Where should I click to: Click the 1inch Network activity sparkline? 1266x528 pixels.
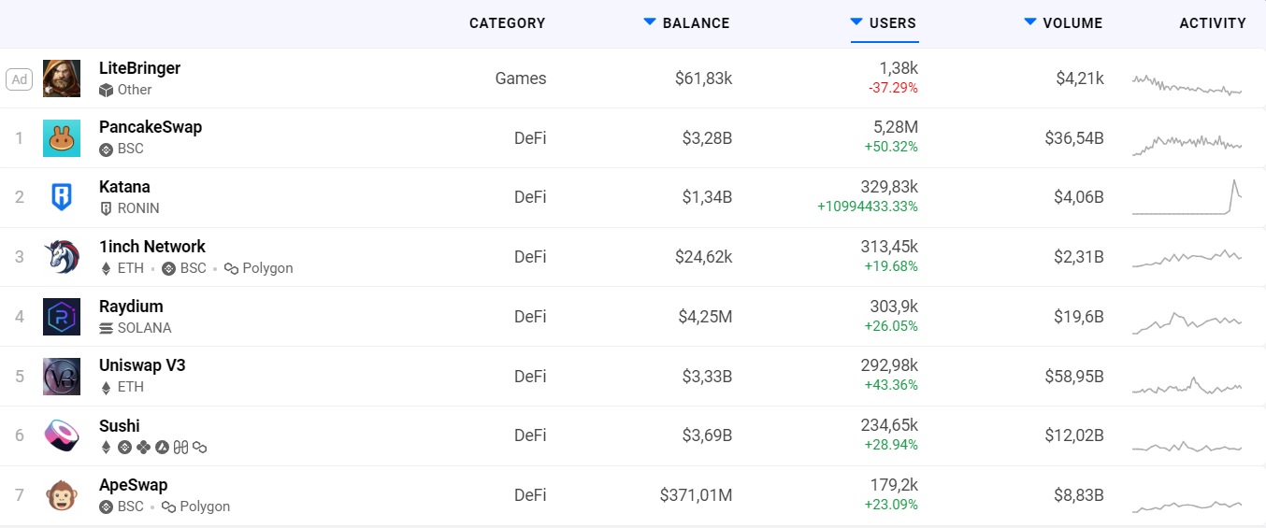[x=1187, y=259]
